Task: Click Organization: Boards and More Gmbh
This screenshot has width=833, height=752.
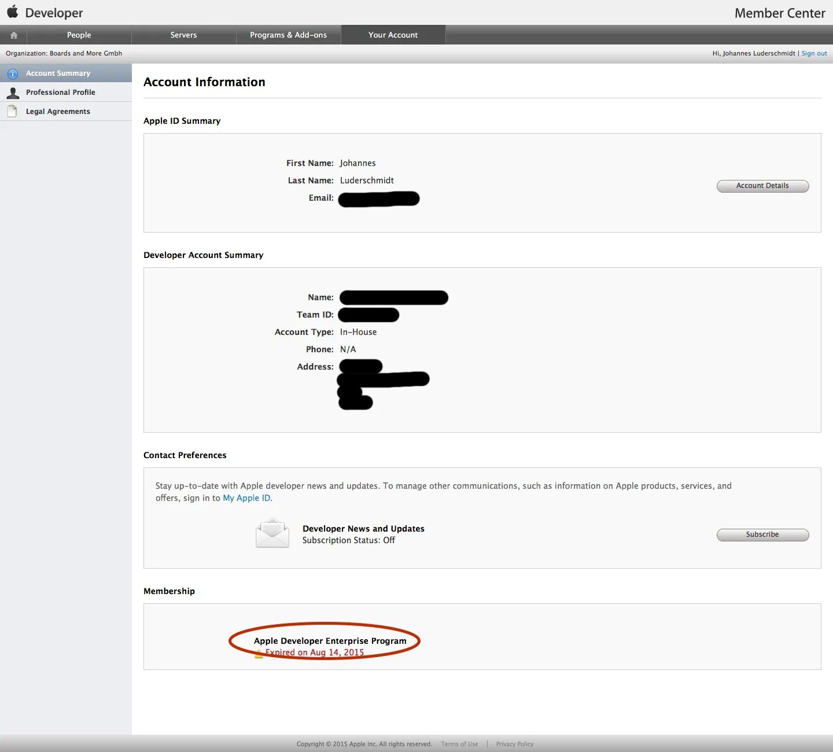Action: 64,53
